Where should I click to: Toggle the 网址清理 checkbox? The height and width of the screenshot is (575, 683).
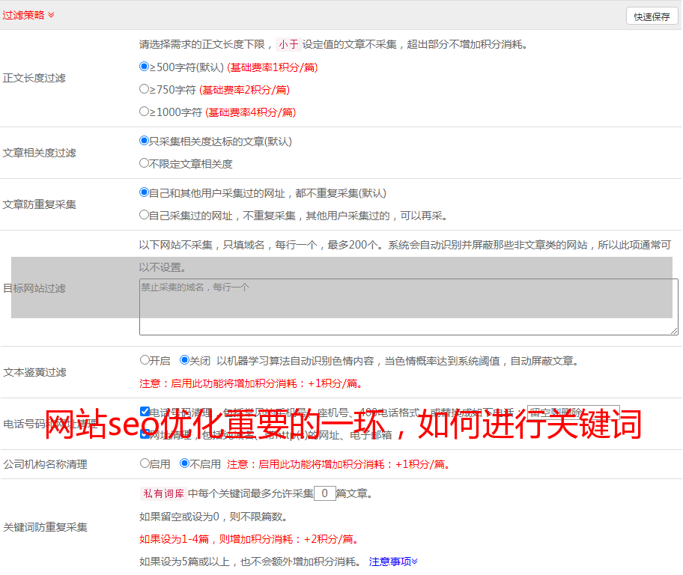coord(145,433)
